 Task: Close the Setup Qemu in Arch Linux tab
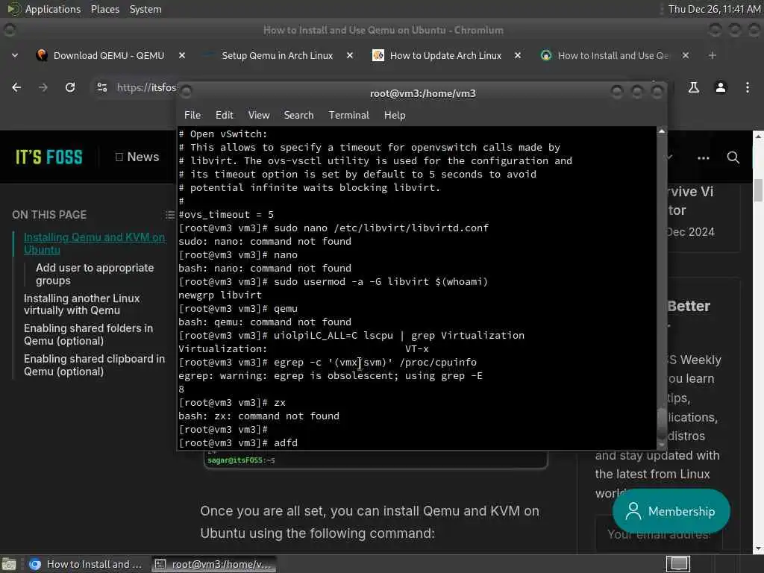coord(350,55)
